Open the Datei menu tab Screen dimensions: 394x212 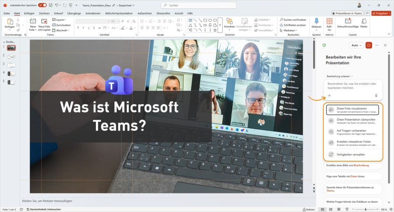click(x=7, y=13)
